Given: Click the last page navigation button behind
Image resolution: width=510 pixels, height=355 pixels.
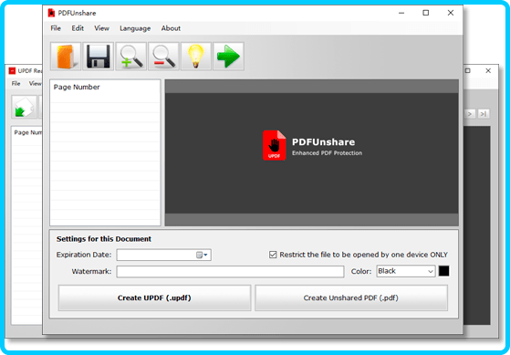Looking at the screenshot, I should (484, 114).
